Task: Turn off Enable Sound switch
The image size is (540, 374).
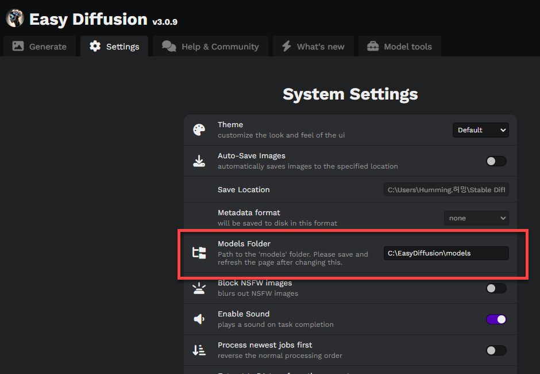Action: click(496, 319)
